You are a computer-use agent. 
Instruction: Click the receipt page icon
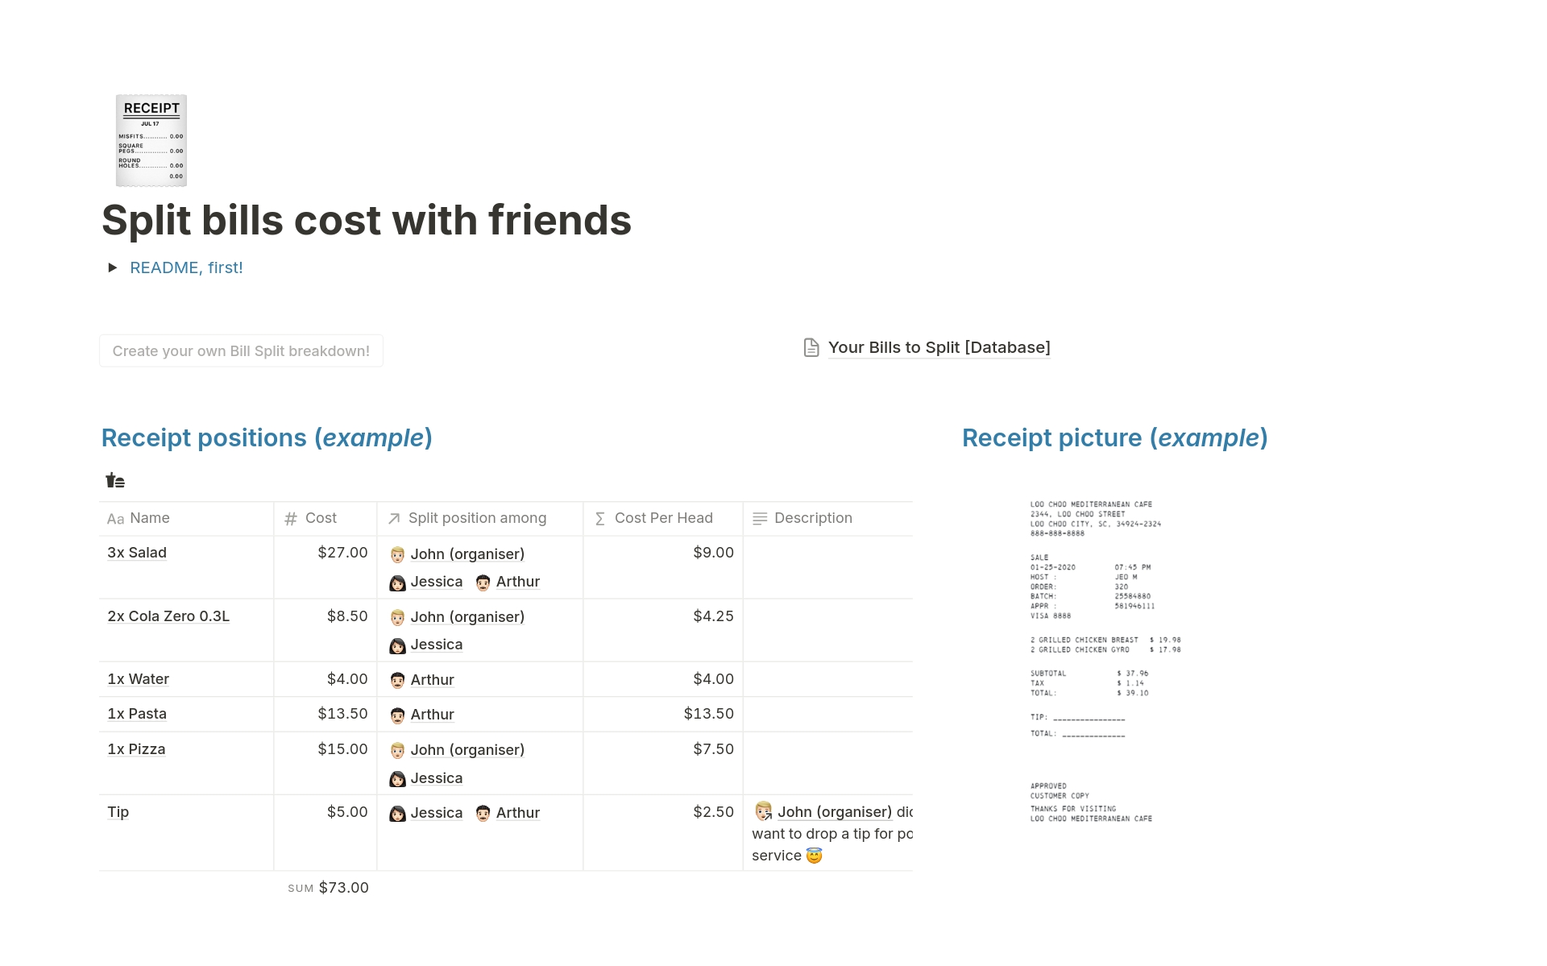coord(151,140)
